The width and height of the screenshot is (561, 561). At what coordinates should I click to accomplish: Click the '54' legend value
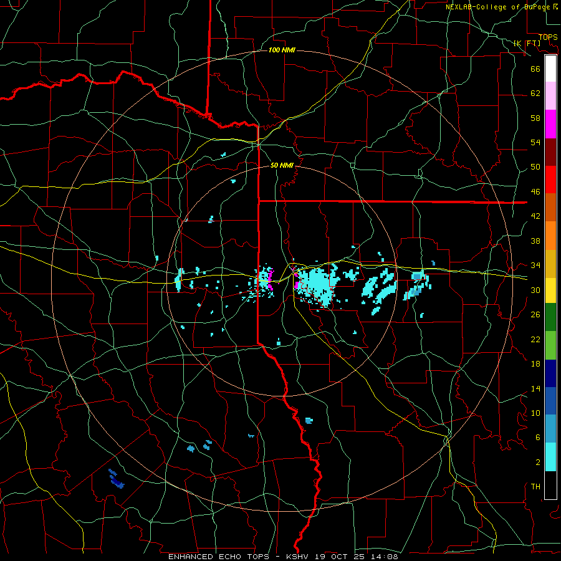click(x=535, y=142)
